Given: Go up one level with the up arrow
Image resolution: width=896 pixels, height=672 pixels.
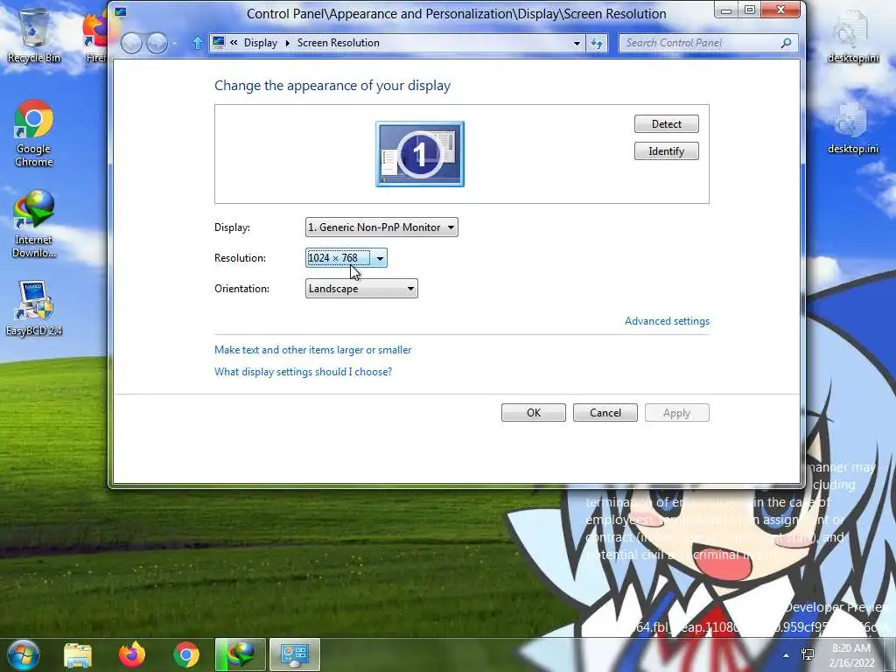Looking at the screenshot, I should pos(197,43).
